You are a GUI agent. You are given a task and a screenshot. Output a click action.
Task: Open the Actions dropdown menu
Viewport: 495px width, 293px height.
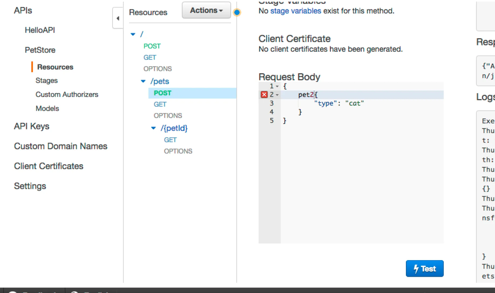(x=206, y=11)
